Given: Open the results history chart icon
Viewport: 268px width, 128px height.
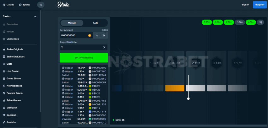Looking at the screenshot, I should tap(260, 22).
